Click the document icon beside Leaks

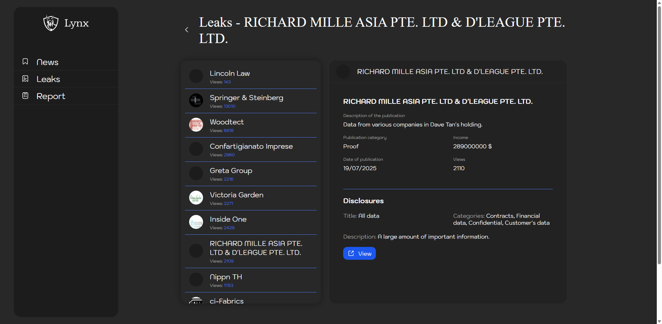25,79
